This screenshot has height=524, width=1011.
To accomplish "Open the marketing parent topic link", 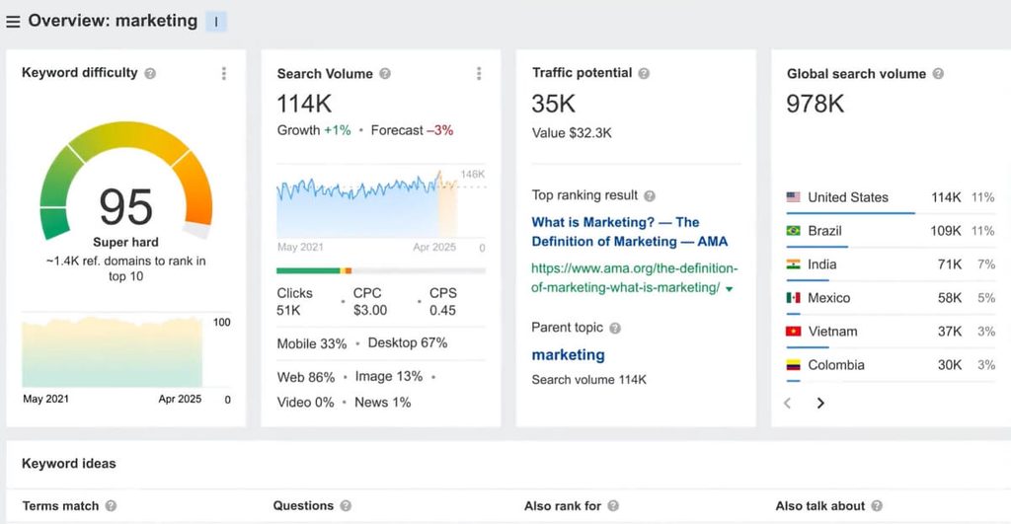I will (568, 355).
